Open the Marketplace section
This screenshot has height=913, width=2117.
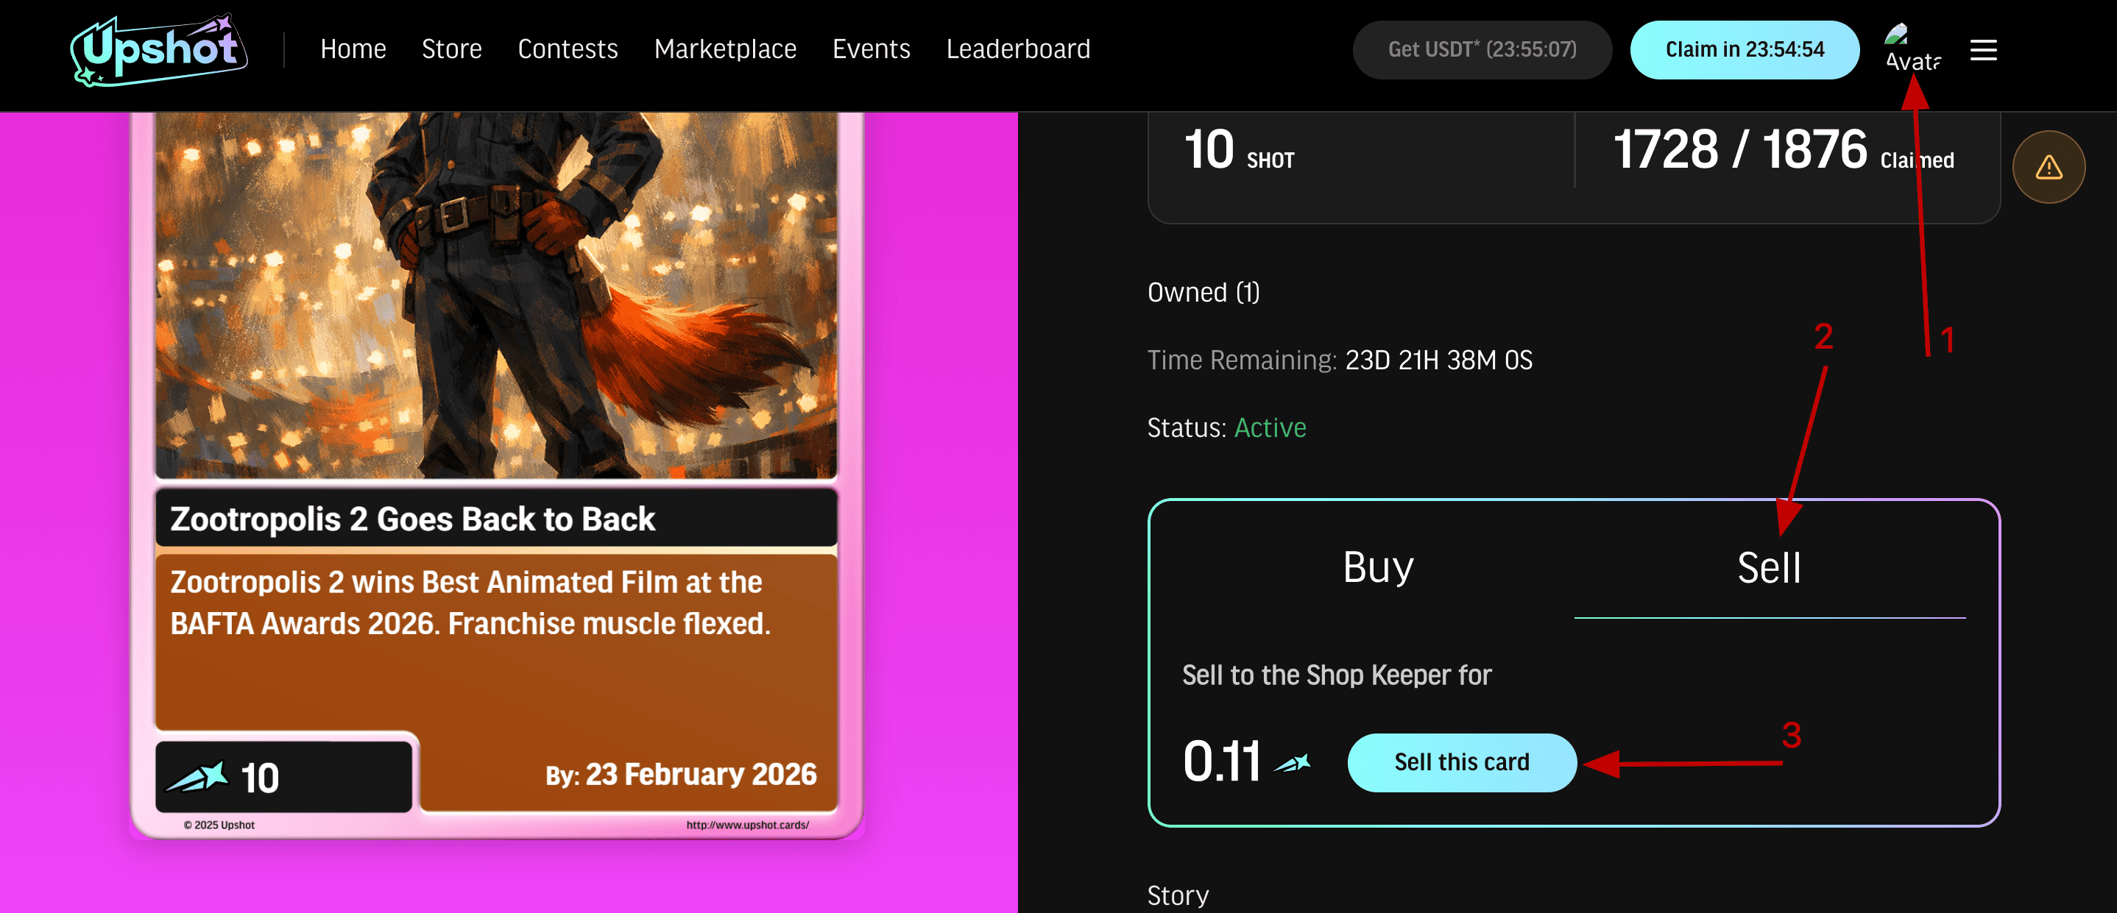click(725, 49)
